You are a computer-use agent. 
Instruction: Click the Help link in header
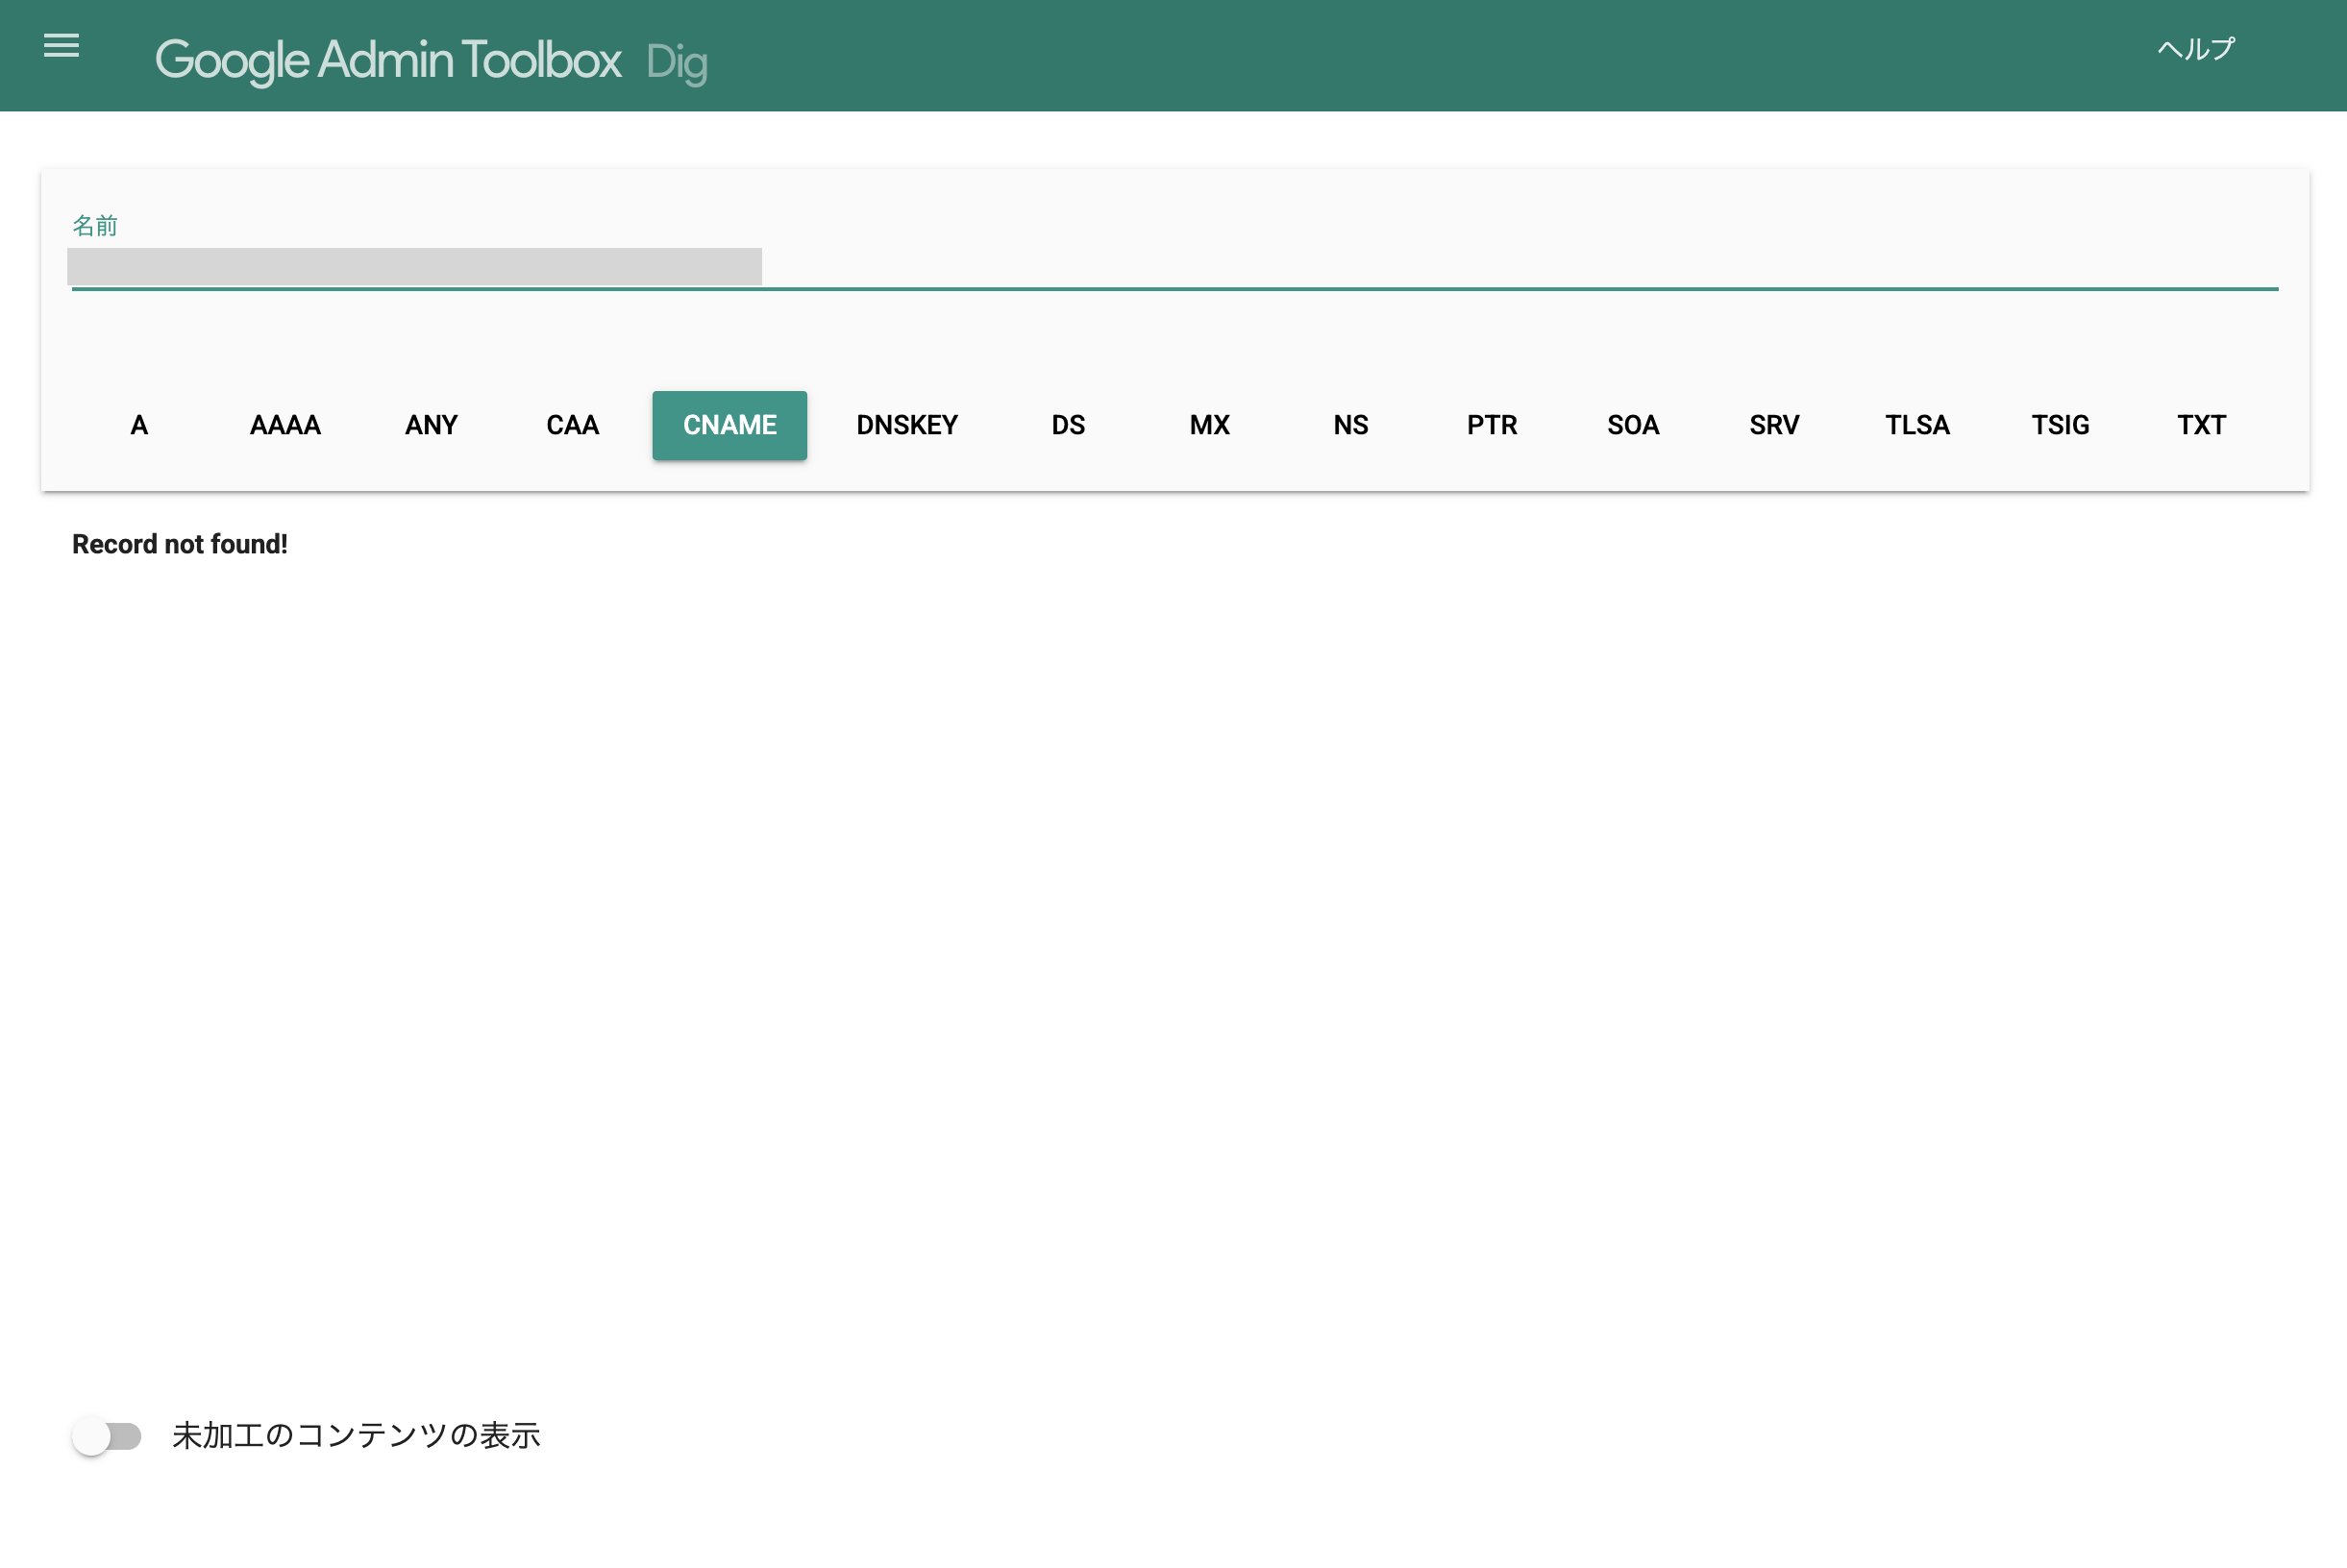click(x=2195, y=49)
